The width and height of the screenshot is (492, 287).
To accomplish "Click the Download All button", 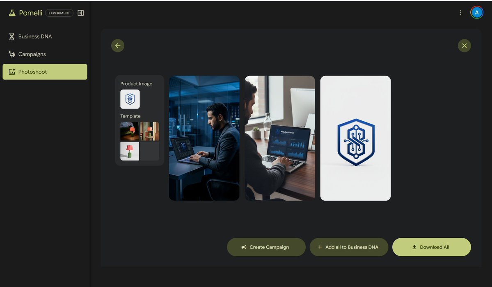I will pyautogui.click(x=431, y=247).
